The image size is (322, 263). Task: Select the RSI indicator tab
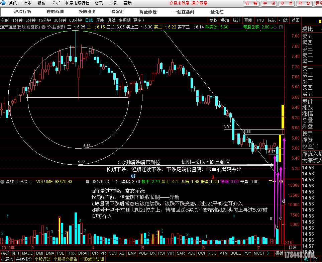[162, 253]
